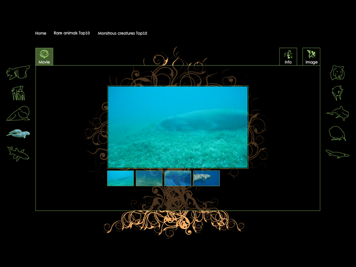This screenshot has height=267, width=356.
Task: Play the second thumbnail showing seabed
Action: tap(149, 178)
